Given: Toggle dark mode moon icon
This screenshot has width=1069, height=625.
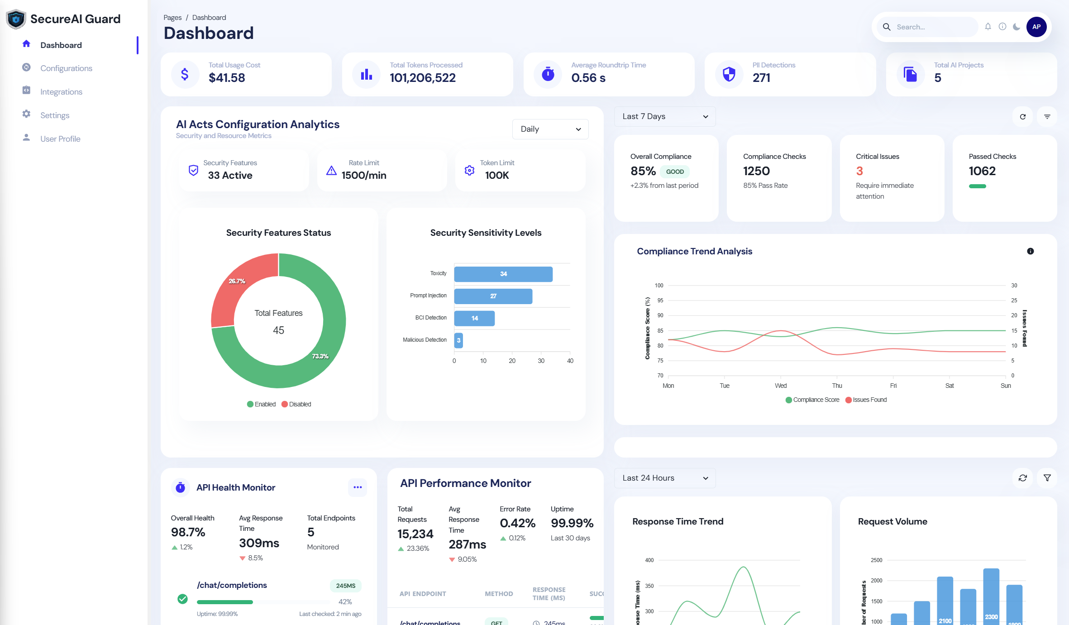Looking at the screenshot, I should (x=1017, y=27).
